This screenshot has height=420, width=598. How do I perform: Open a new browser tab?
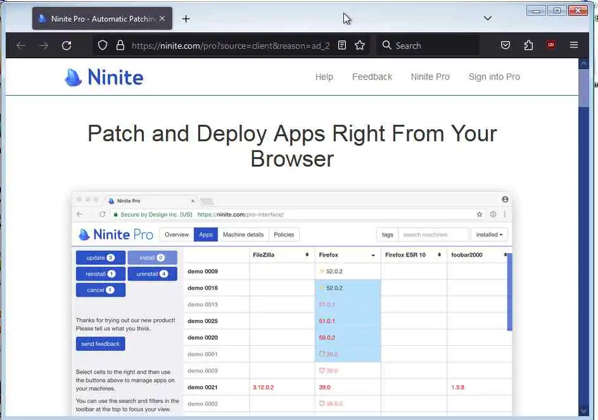(x=186, y=19)
